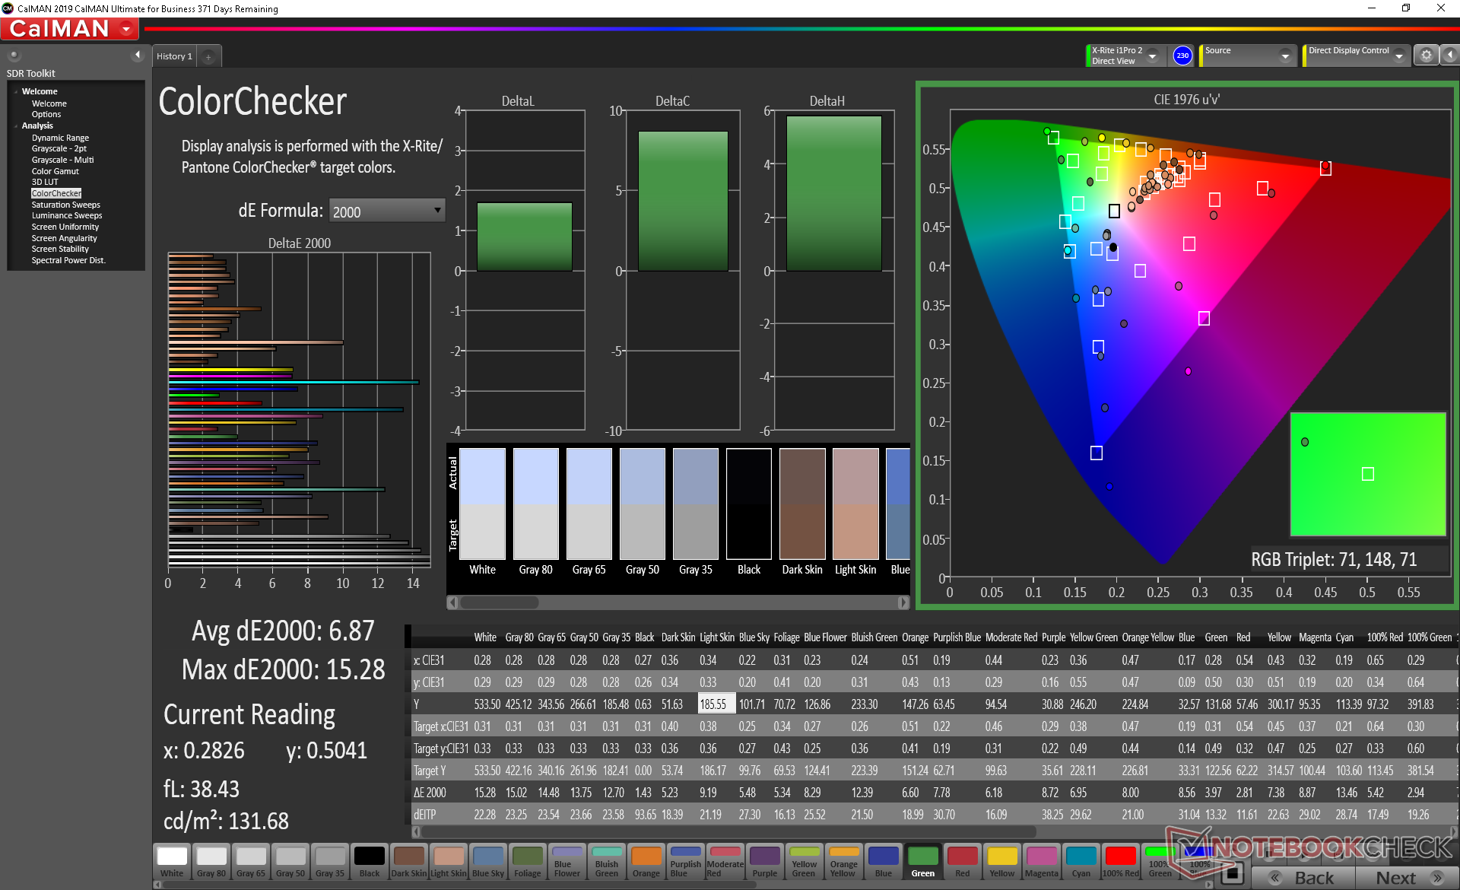The image size is (1460, 890).
Task: Click the add history tab plus icon
Action: (x=208, y=56)
